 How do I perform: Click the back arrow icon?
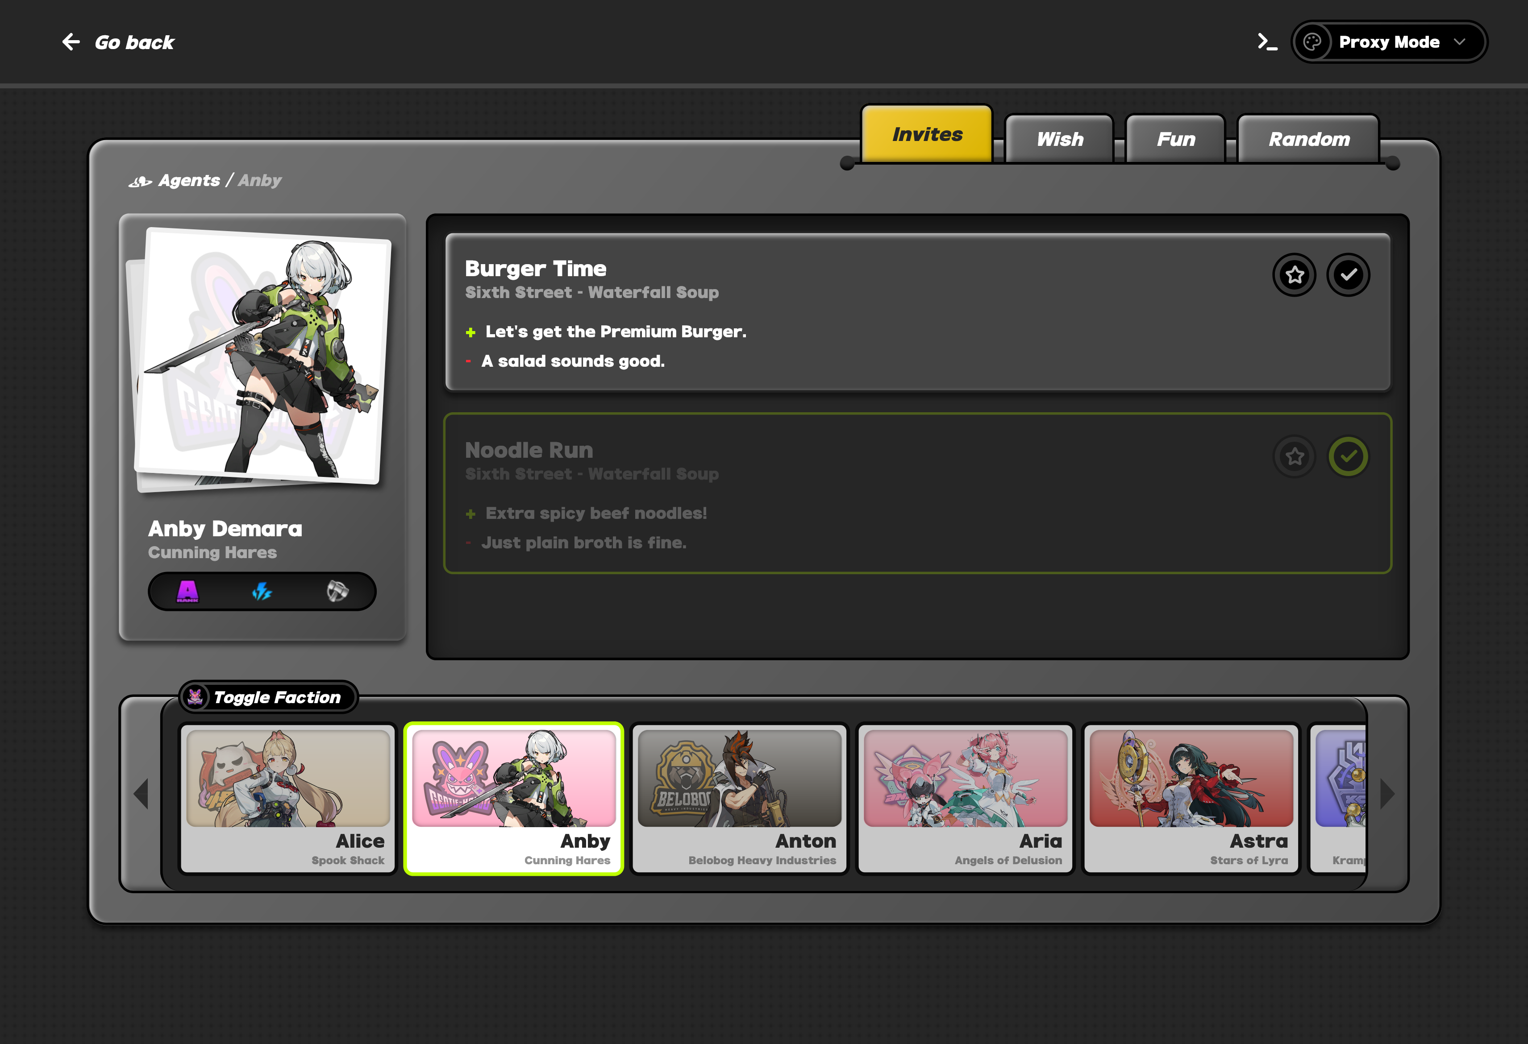71,42
